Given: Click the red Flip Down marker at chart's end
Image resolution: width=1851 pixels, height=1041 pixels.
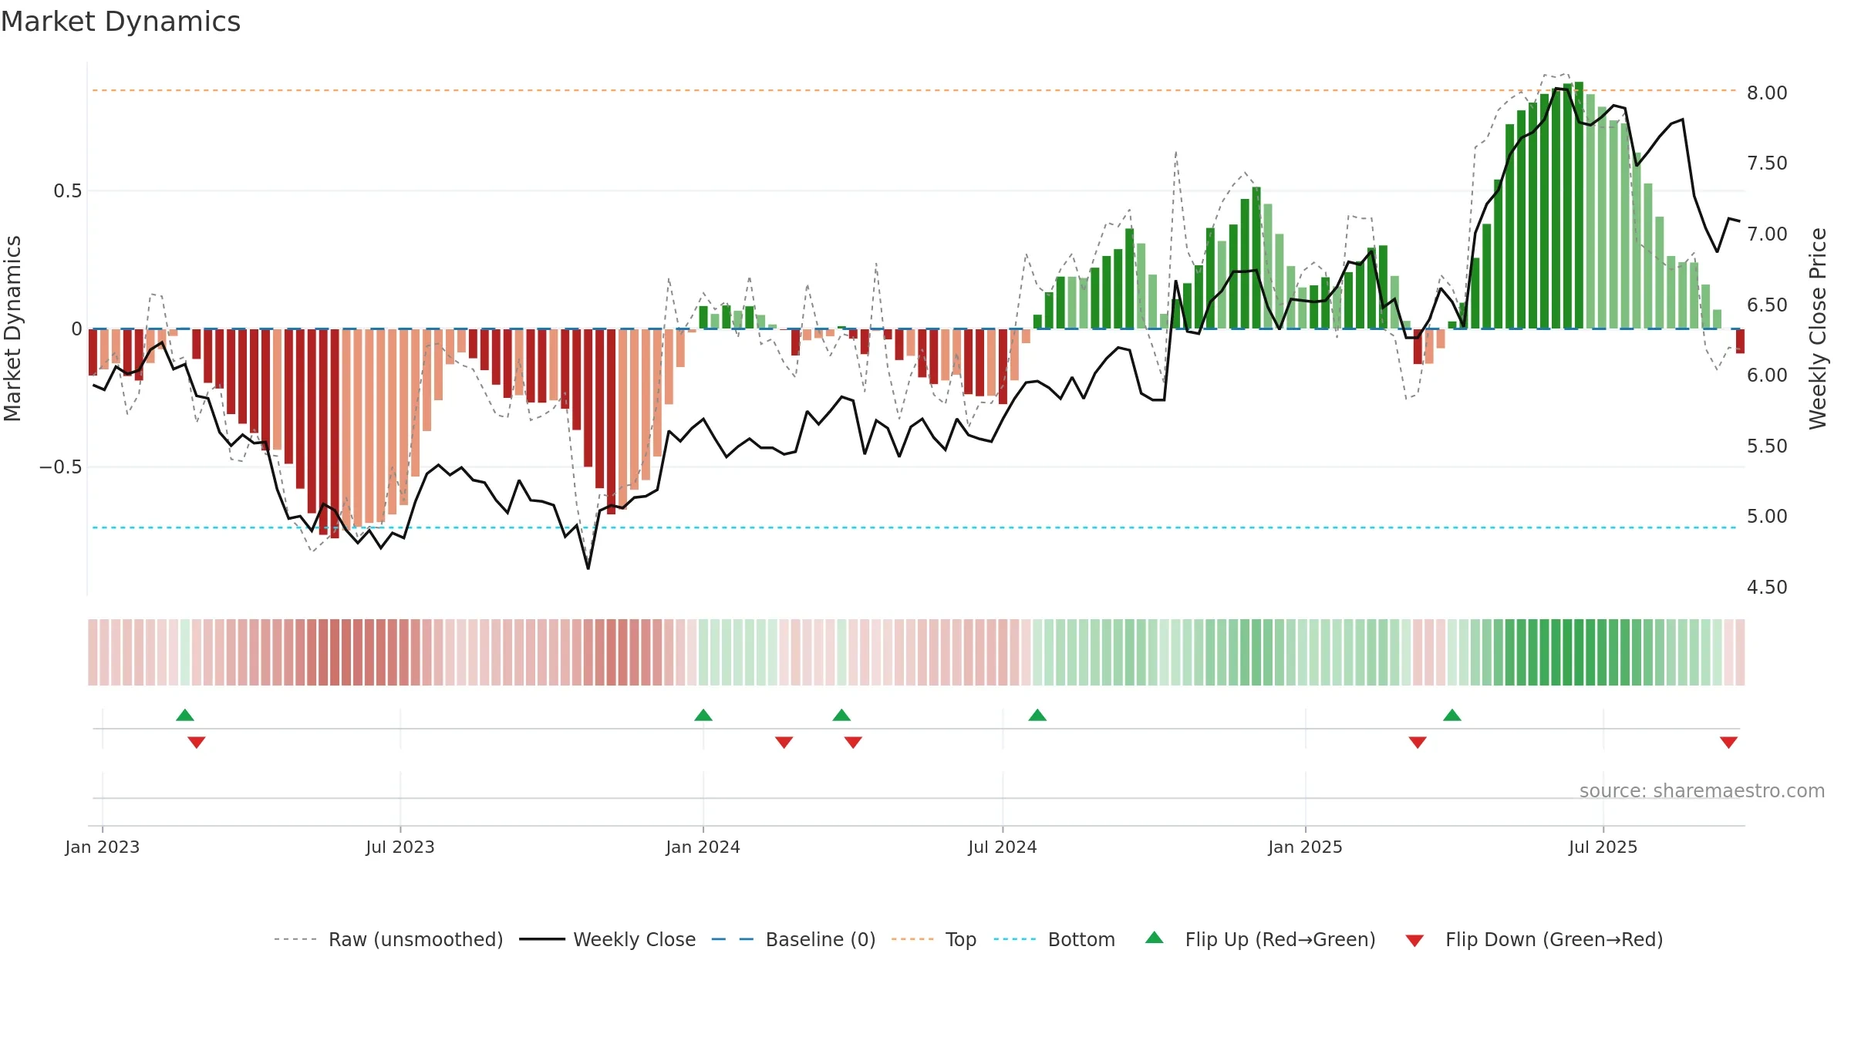Looking at the screenshot, I should 1728,743.
